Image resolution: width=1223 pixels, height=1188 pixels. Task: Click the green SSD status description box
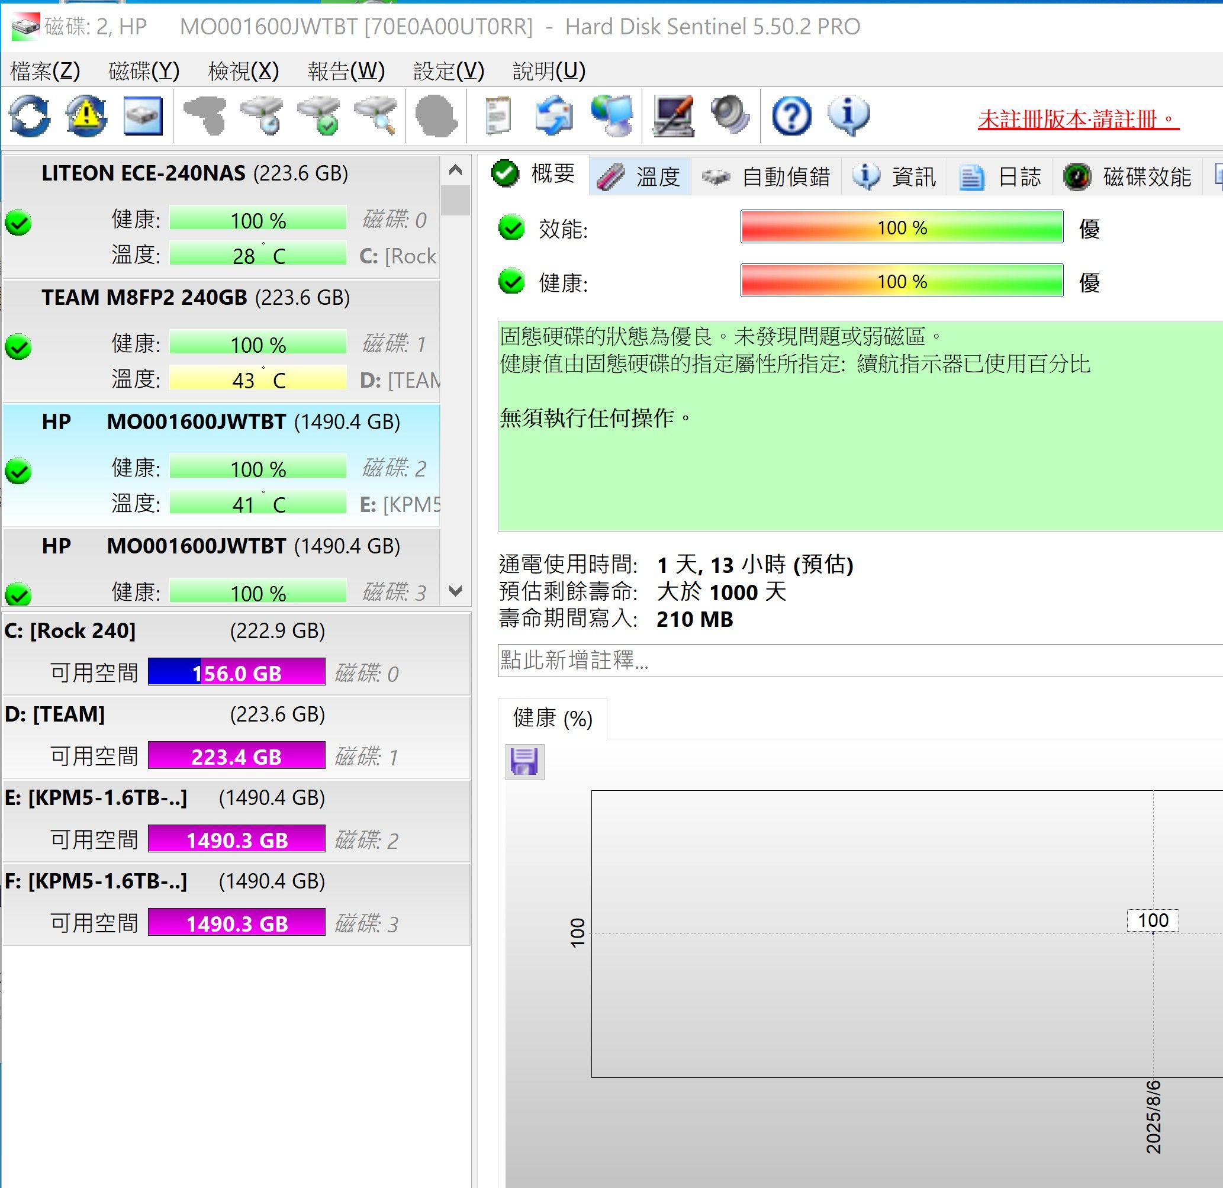[x=860, y=426]
